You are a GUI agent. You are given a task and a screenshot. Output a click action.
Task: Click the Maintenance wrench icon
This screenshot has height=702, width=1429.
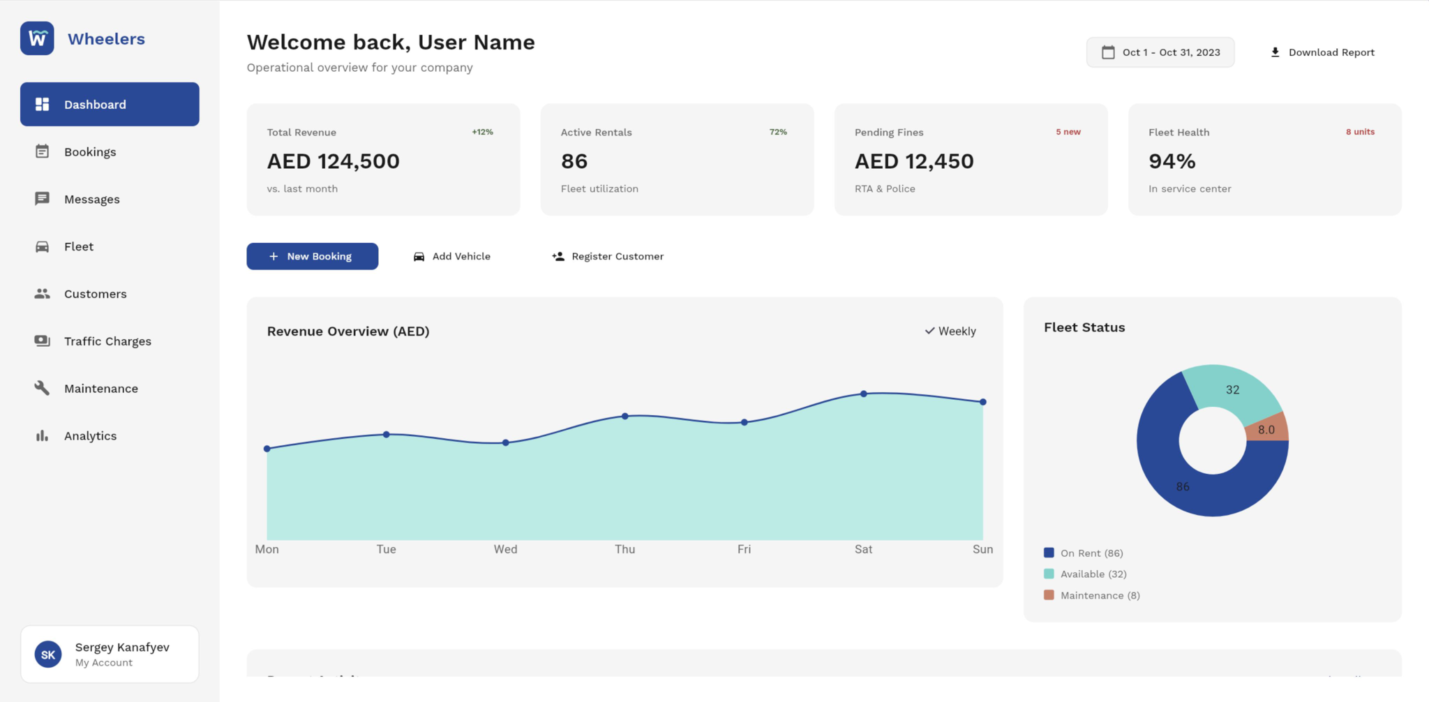42,388
